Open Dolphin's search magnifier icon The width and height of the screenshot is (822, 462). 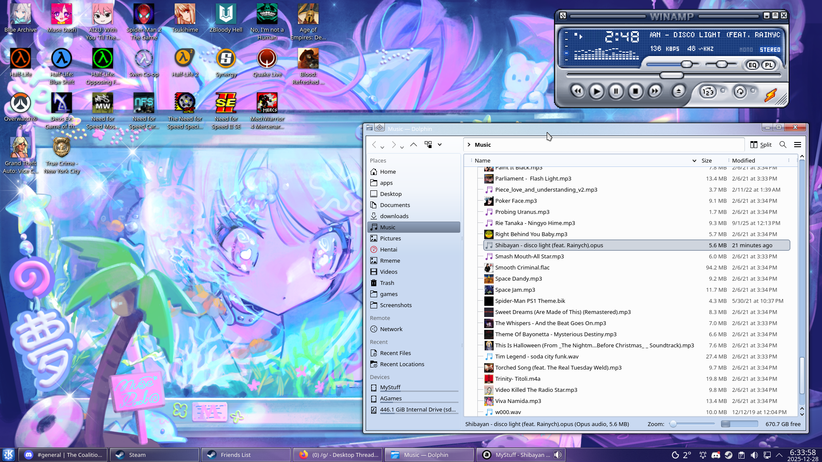click(783, 145)
